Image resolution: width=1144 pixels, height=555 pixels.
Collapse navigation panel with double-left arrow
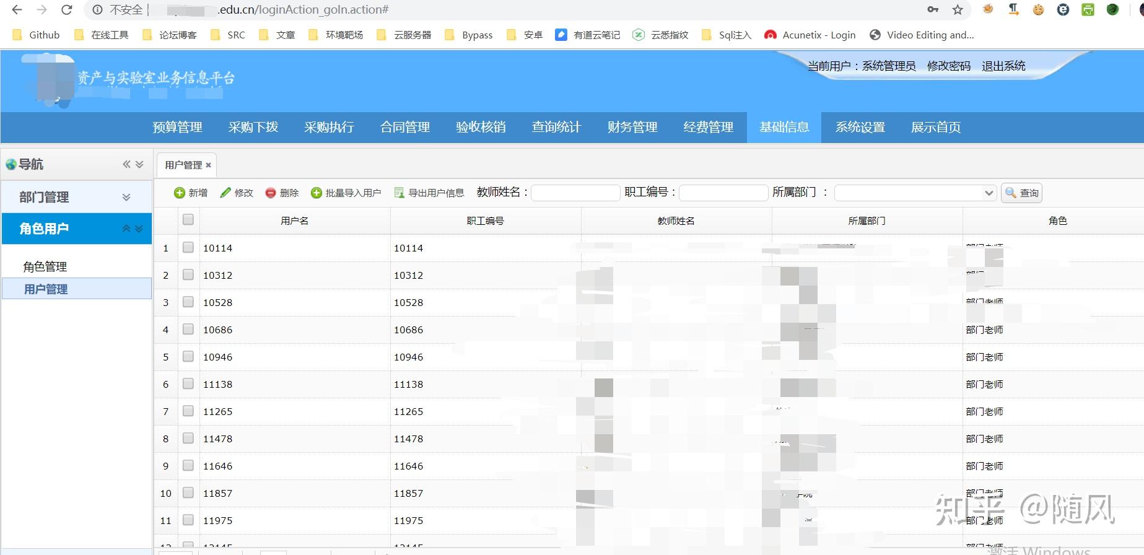pyautogui.click(x=126, y=164)
